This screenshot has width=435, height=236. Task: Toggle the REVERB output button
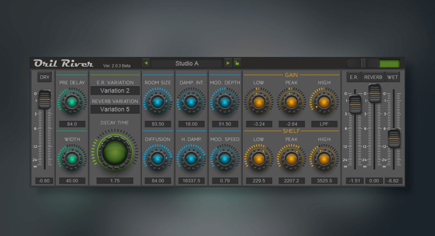click(x=373, y=76)
